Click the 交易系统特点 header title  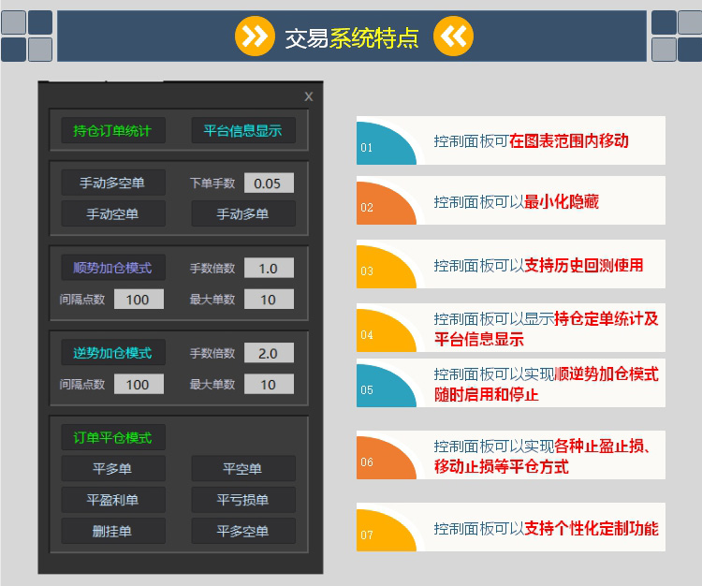coord(352,37)
